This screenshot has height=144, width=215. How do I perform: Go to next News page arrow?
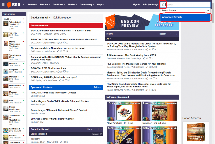pyautogui.click(x=177, y=34)
